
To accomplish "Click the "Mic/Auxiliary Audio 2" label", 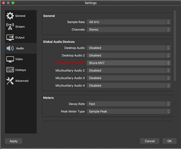I will [70, 70].
